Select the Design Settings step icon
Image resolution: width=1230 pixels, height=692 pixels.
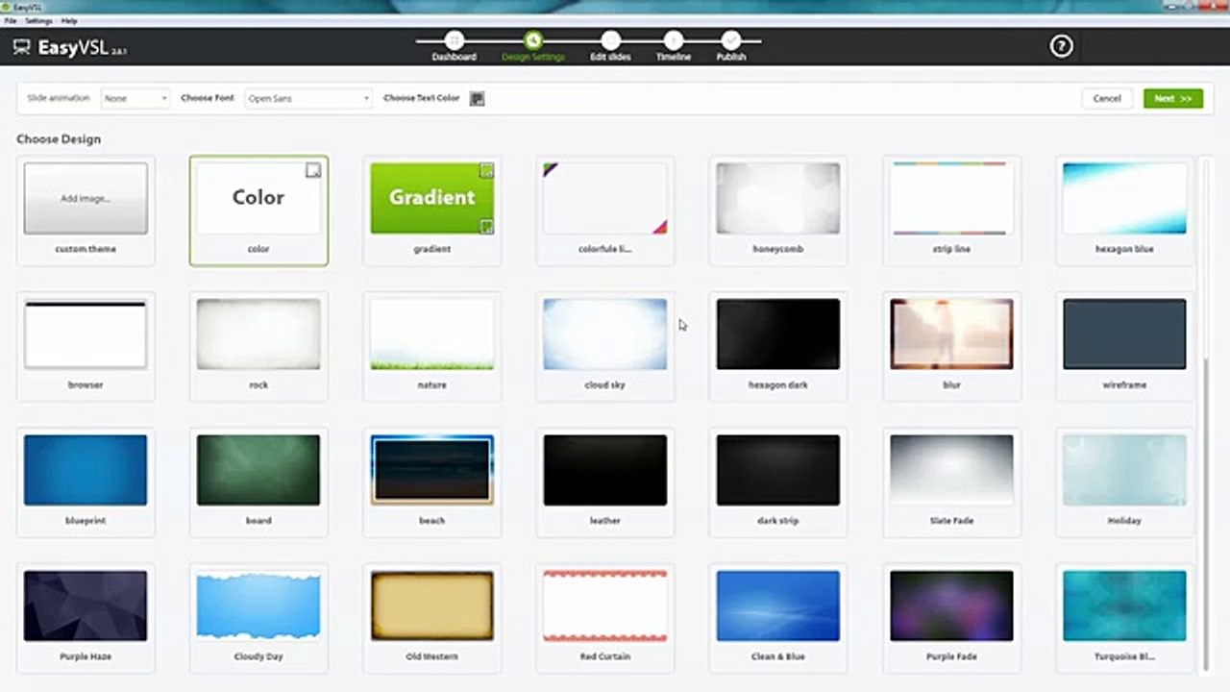(x=532, y=40)
